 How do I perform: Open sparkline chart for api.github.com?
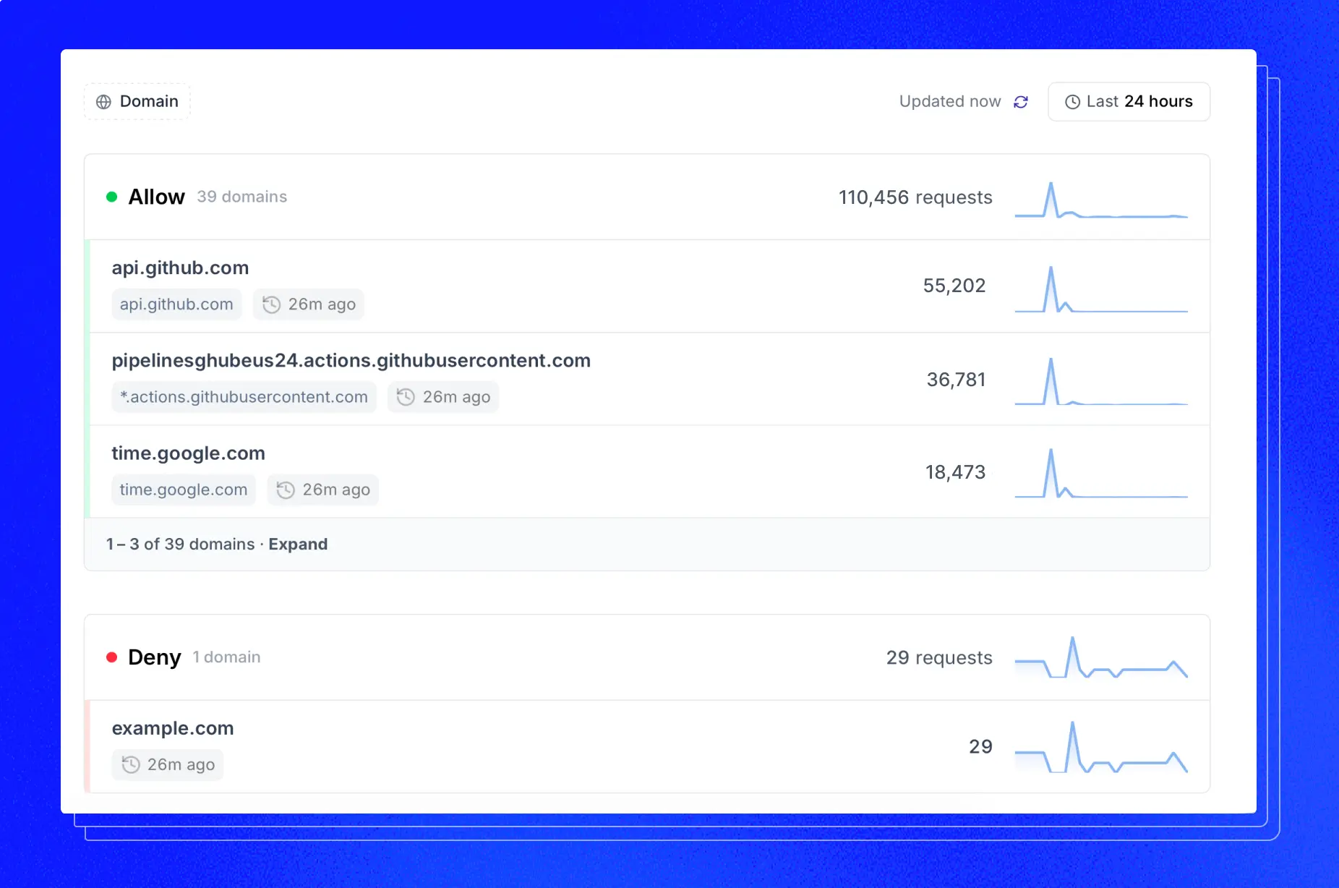coord(1101,289)
